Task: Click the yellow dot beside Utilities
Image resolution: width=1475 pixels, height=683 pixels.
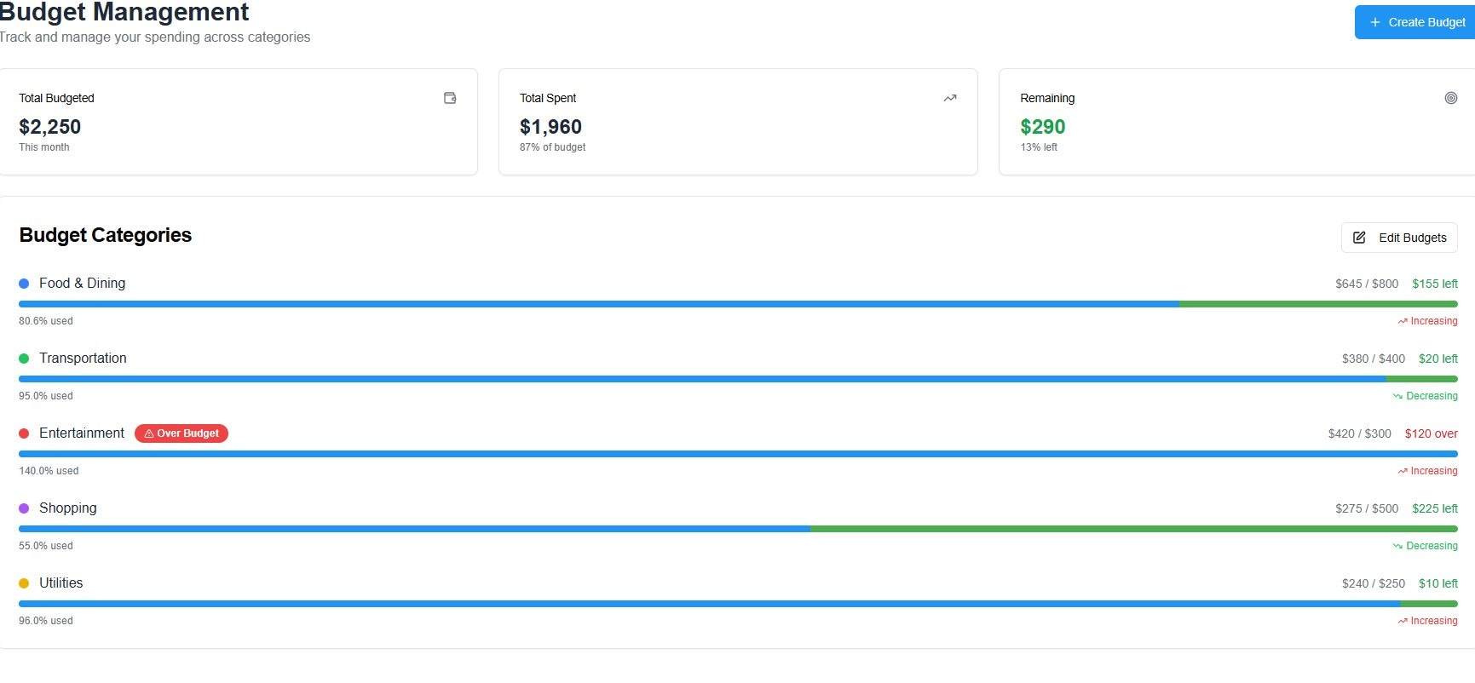Action: (24, 583)
